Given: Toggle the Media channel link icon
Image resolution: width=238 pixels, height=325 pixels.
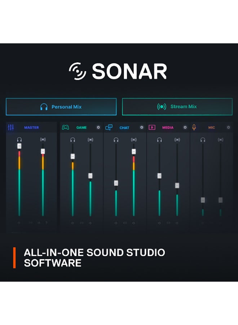Looking at the screenshot, I should click(x=168, y=223).
